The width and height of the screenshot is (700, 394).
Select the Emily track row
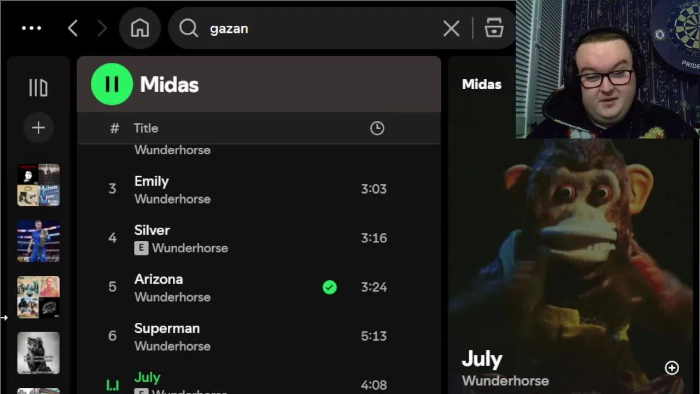[x=259, y=189]
